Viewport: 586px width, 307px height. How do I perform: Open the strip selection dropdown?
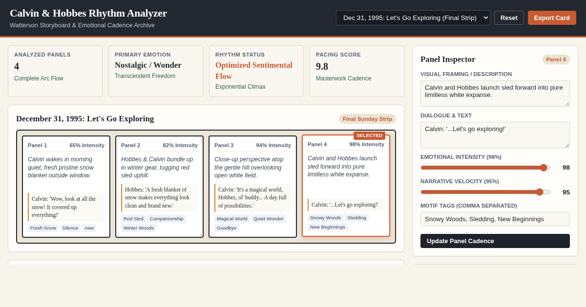click(x=413, y=18)
